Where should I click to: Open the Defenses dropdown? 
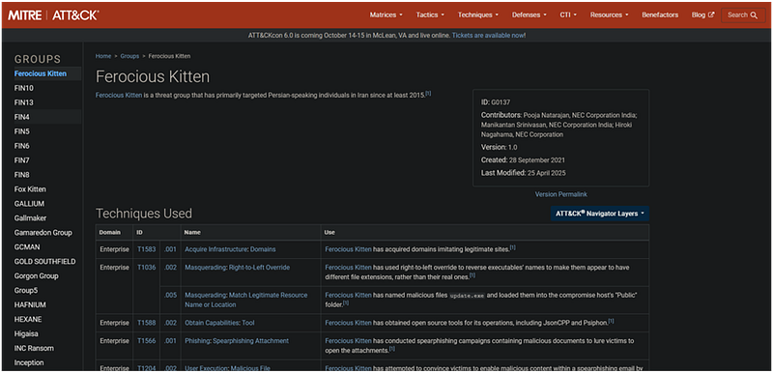pos(529,14)
